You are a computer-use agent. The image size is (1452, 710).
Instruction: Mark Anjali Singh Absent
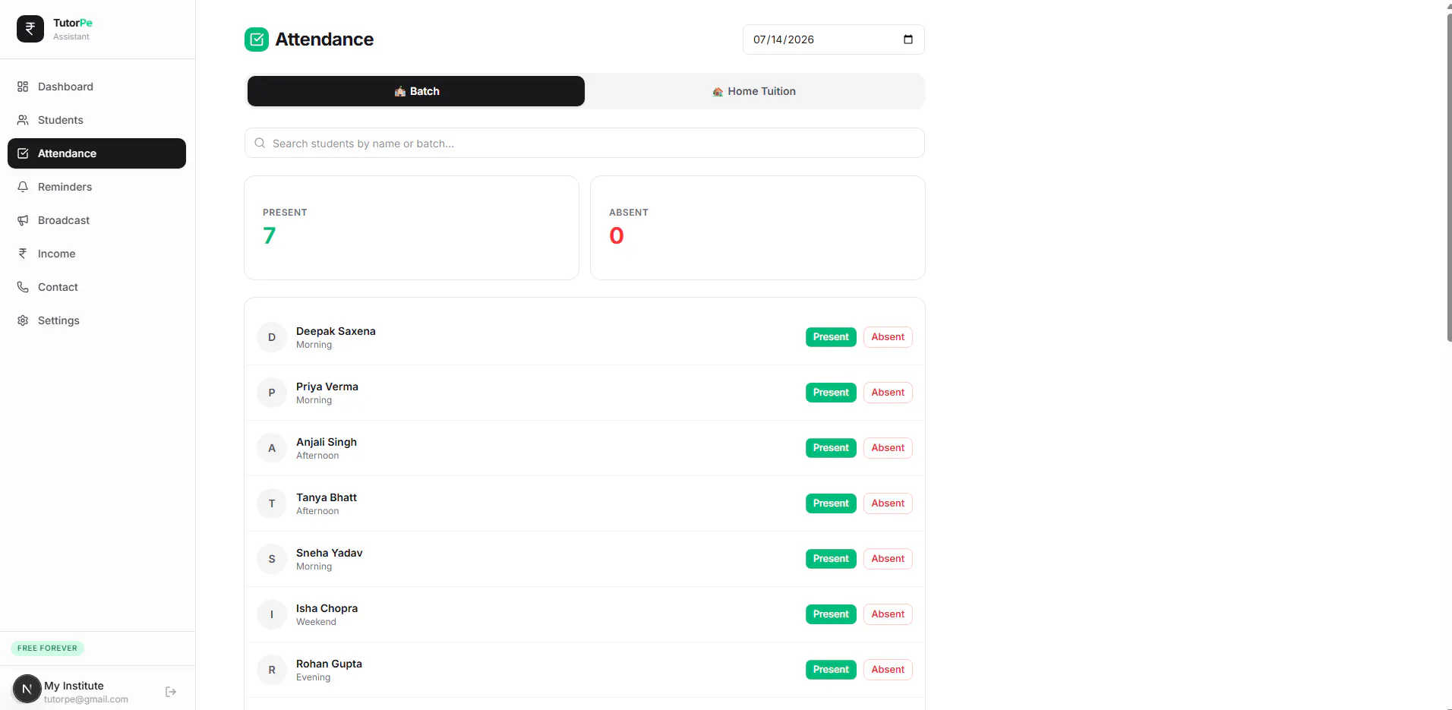[888, 448]
